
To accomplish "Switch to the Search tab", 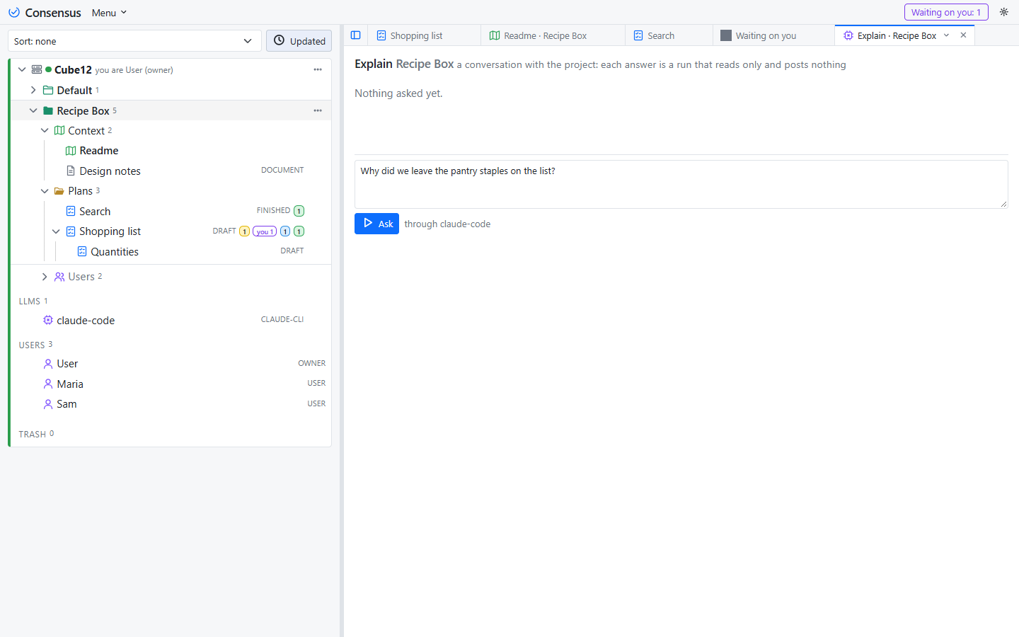I will tap(669, 35).
